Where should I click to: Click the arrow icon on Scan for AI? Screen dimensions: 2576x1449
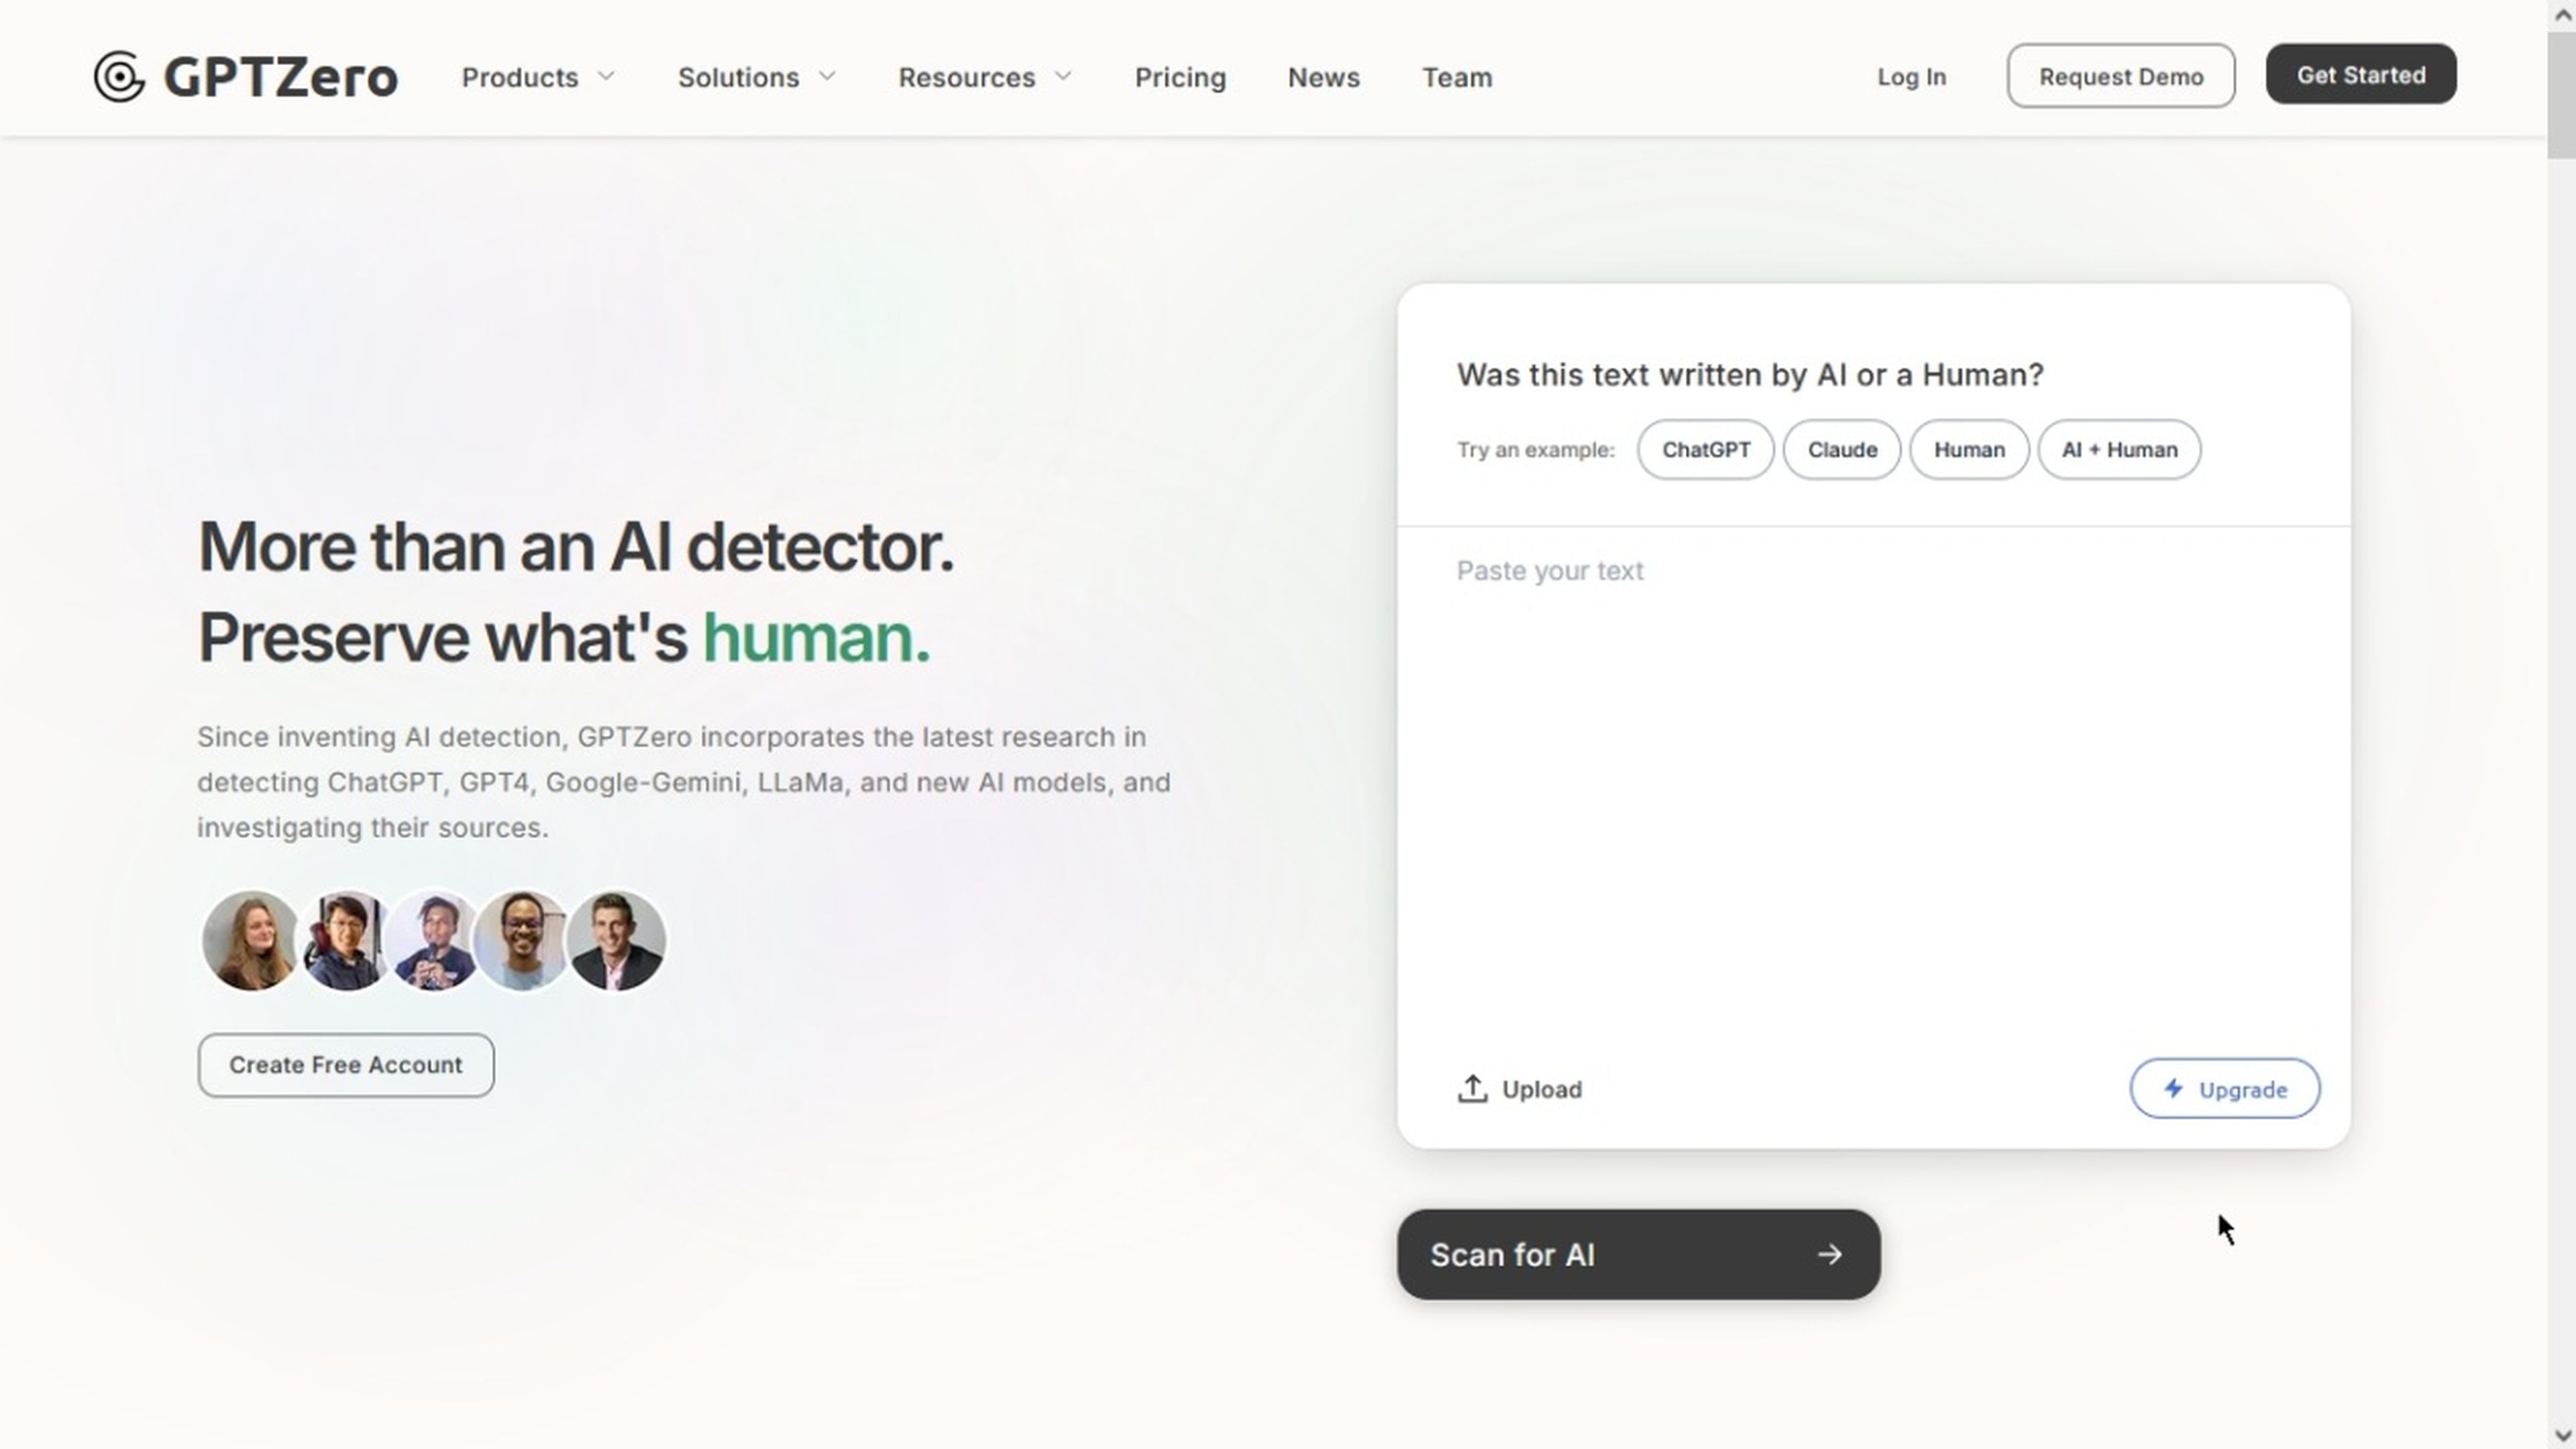point(1830,1254)
